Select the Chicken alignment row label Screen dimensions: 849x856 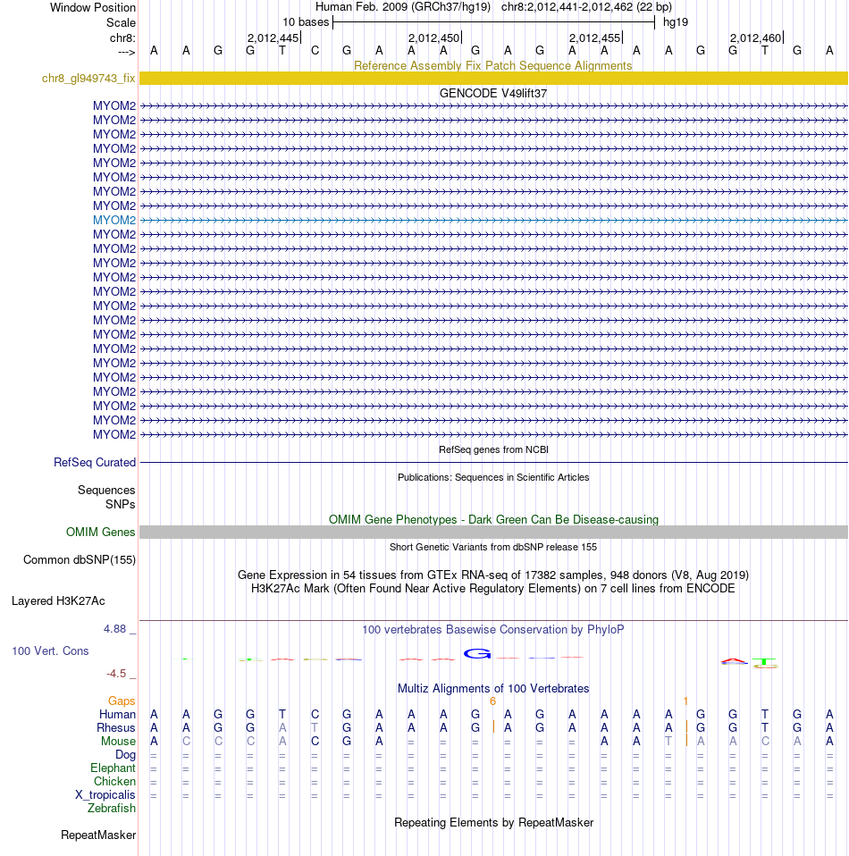coord(114,782)
